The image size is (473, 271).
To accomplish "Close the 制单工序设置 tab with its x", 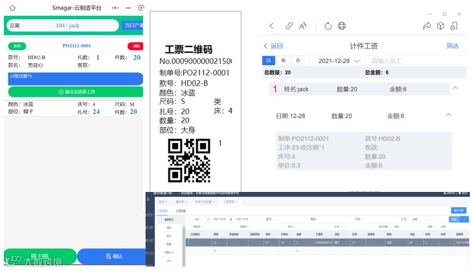I will [214, 201].
